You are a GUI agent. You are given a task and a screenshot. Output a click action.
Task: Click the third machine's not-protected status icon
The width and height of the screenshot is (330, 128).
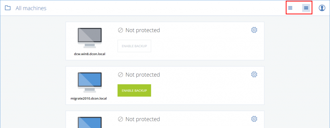coord(121,119)
